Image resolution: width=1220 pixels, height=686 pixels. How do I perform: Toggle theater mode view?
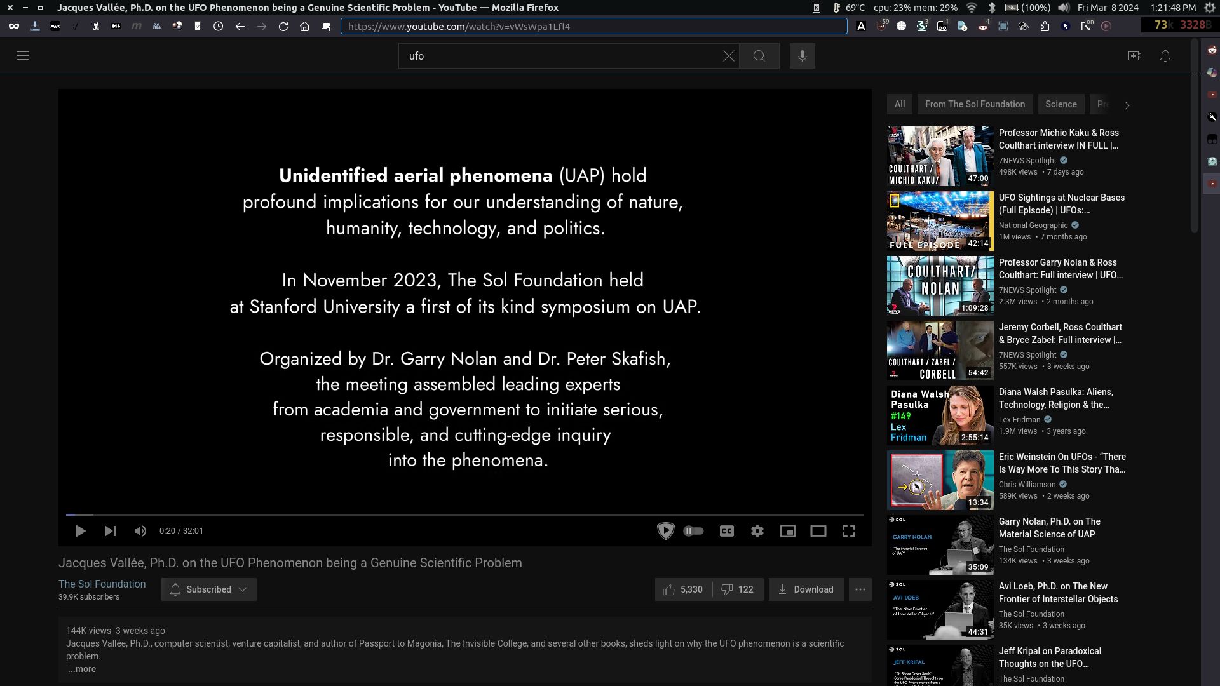(818, 531)
